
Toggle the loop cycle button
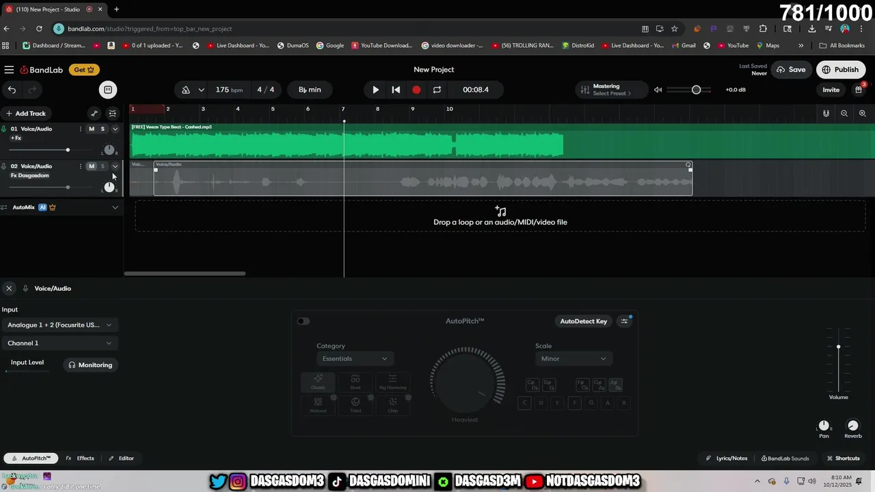(437, 90)
